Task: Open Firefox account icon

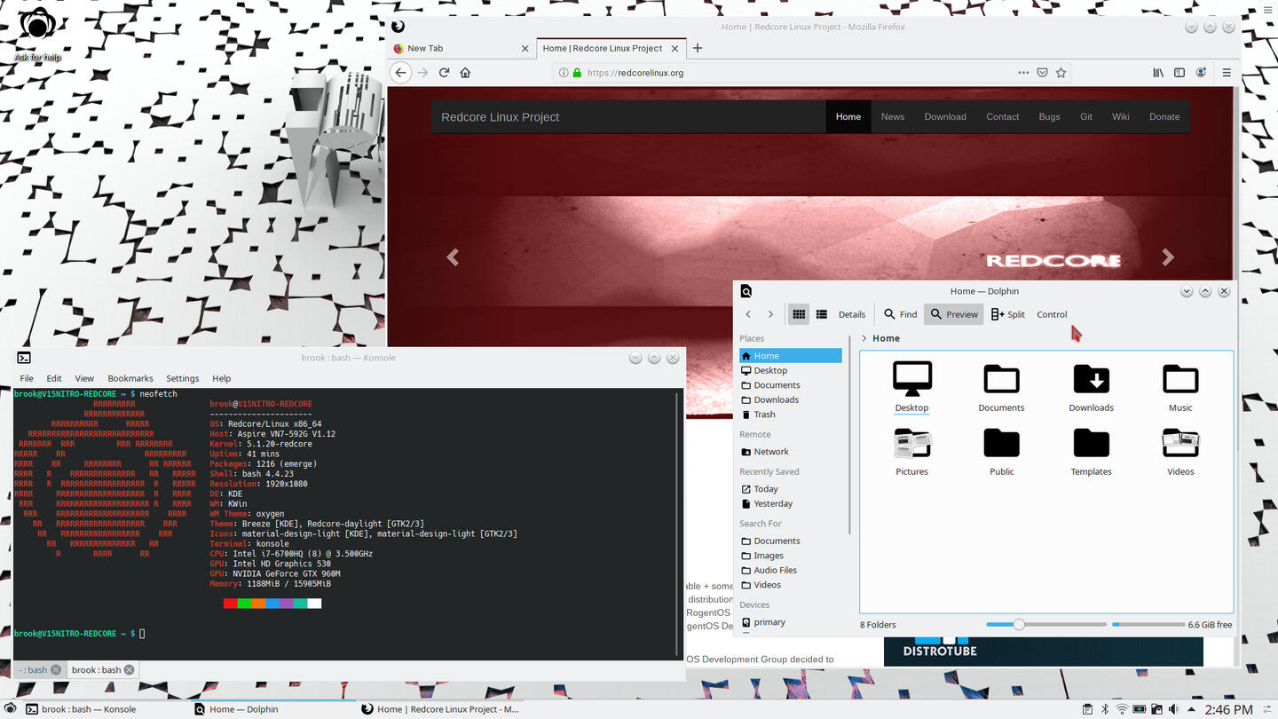Action: (x=1202, y=73)
